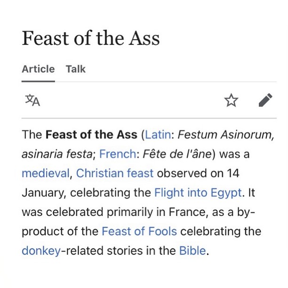Go to the Feast of Fools article
Screen dimensions: 288x288
pos(139,232)
